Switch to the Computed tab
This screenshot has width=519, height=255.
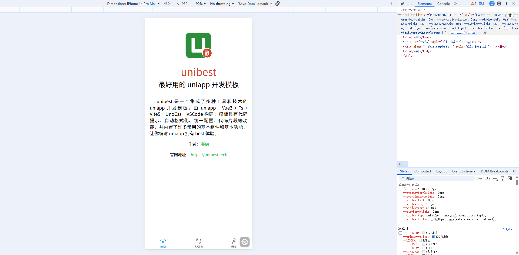click(422, 171)
